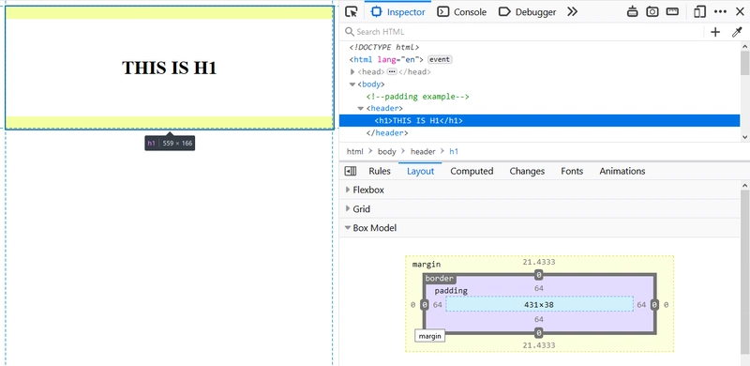Toggle Responsive Design Mode icon
Image resolution: width=750 pixels, height=366 pixels.
[699, 12]
